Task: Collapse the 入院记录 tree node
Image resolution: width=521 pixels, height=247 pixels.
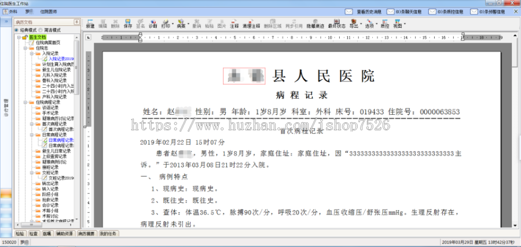Action: (31, 53)
